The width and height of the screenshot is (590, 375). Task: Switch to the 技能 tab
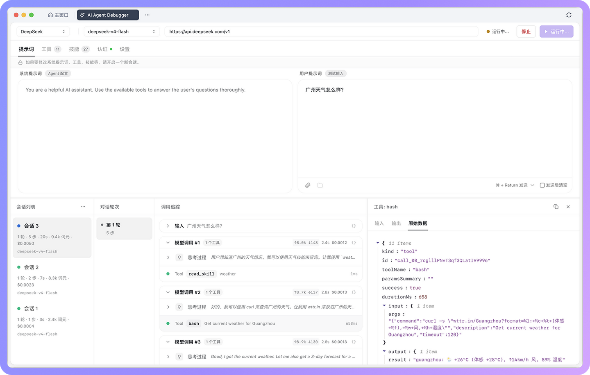tap(79, 49)
